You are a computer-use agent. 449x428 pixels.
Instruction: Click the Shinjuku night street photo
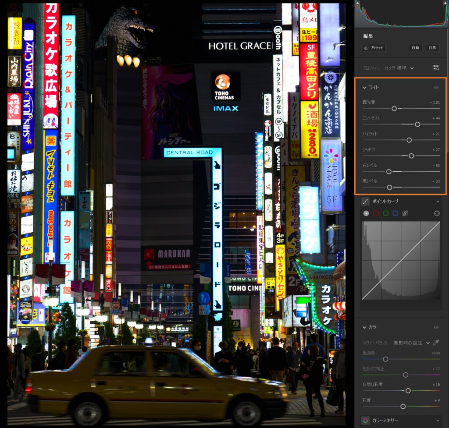[176, 214]
